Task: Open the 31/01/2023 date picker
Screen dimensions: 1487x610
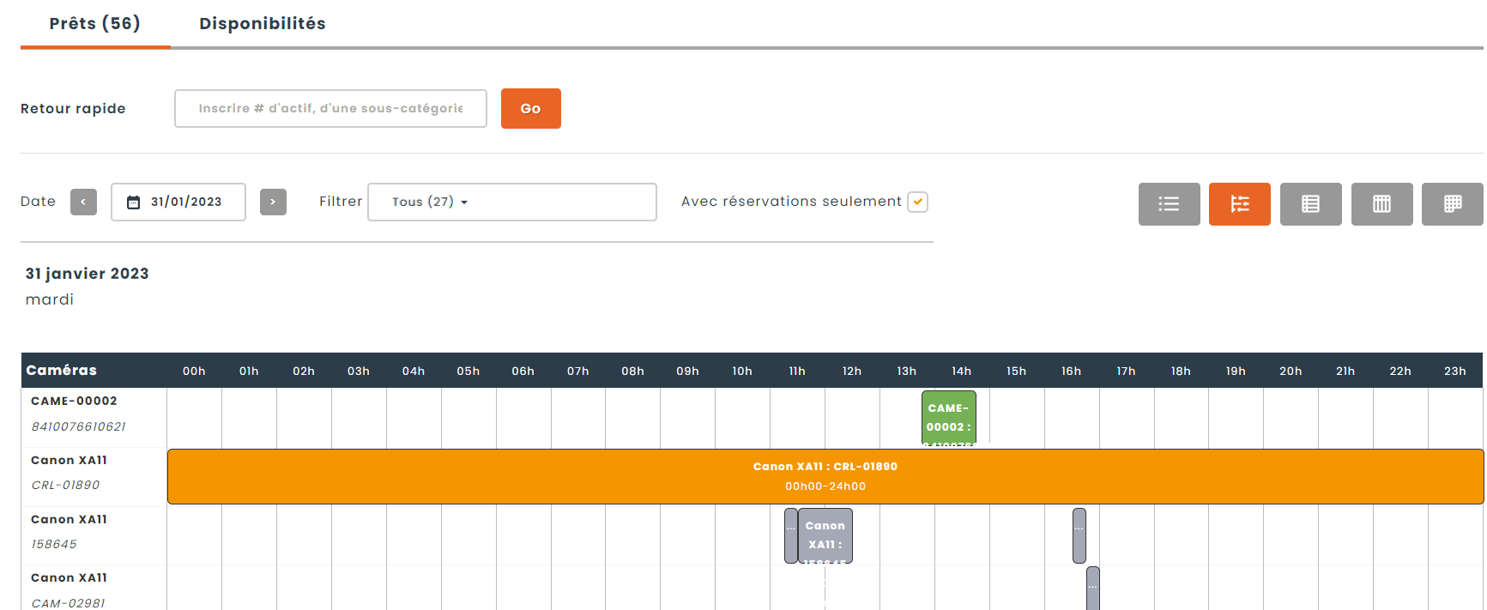Action: (186, 202)
